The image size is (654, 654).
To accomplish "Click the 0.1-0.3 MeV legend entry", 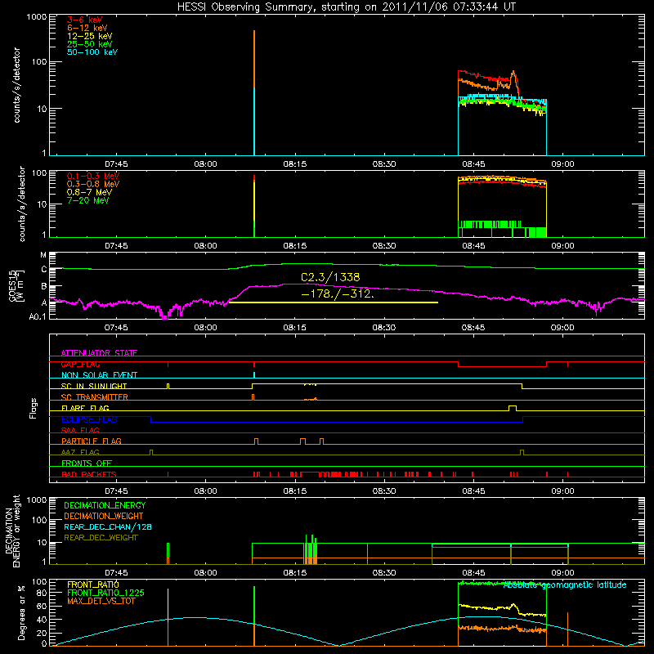I will 93,176.
